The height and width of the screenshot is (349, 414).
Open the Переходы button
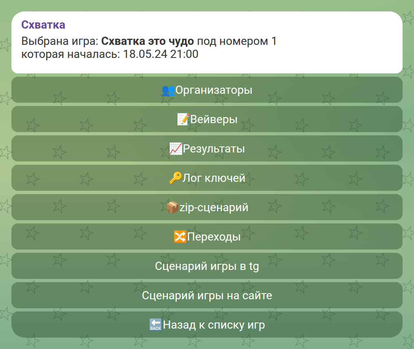point(207,236)
